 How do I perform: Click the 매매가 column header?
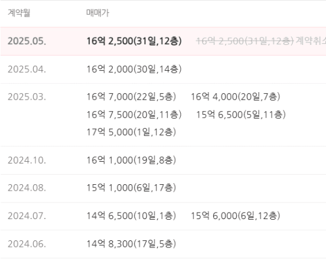(97, 13)
